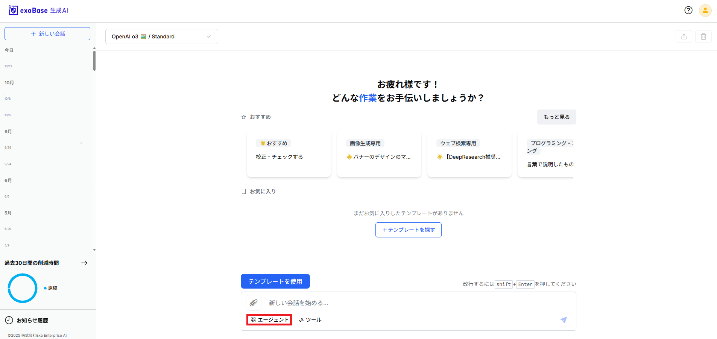Viewport: 717px width, 339px height.
Task: Select the プログラミング template card
Action: 545,154
